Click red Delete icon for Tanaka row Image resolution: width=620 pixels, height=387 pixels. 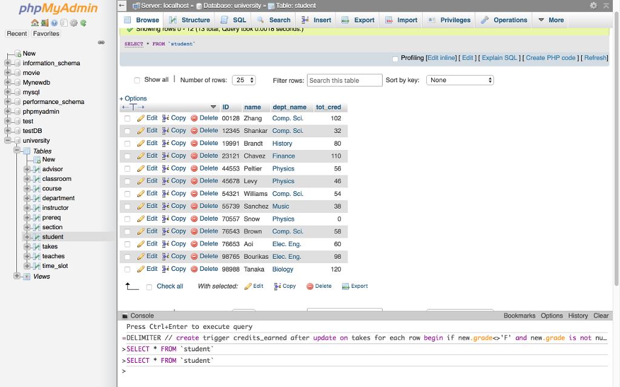194,269
